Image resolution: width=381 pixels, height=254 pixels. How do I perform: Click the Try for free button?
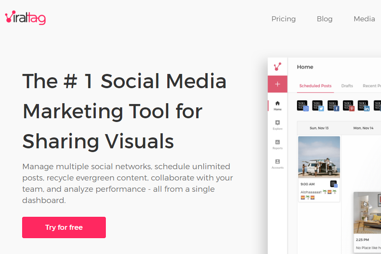point(64,227)
